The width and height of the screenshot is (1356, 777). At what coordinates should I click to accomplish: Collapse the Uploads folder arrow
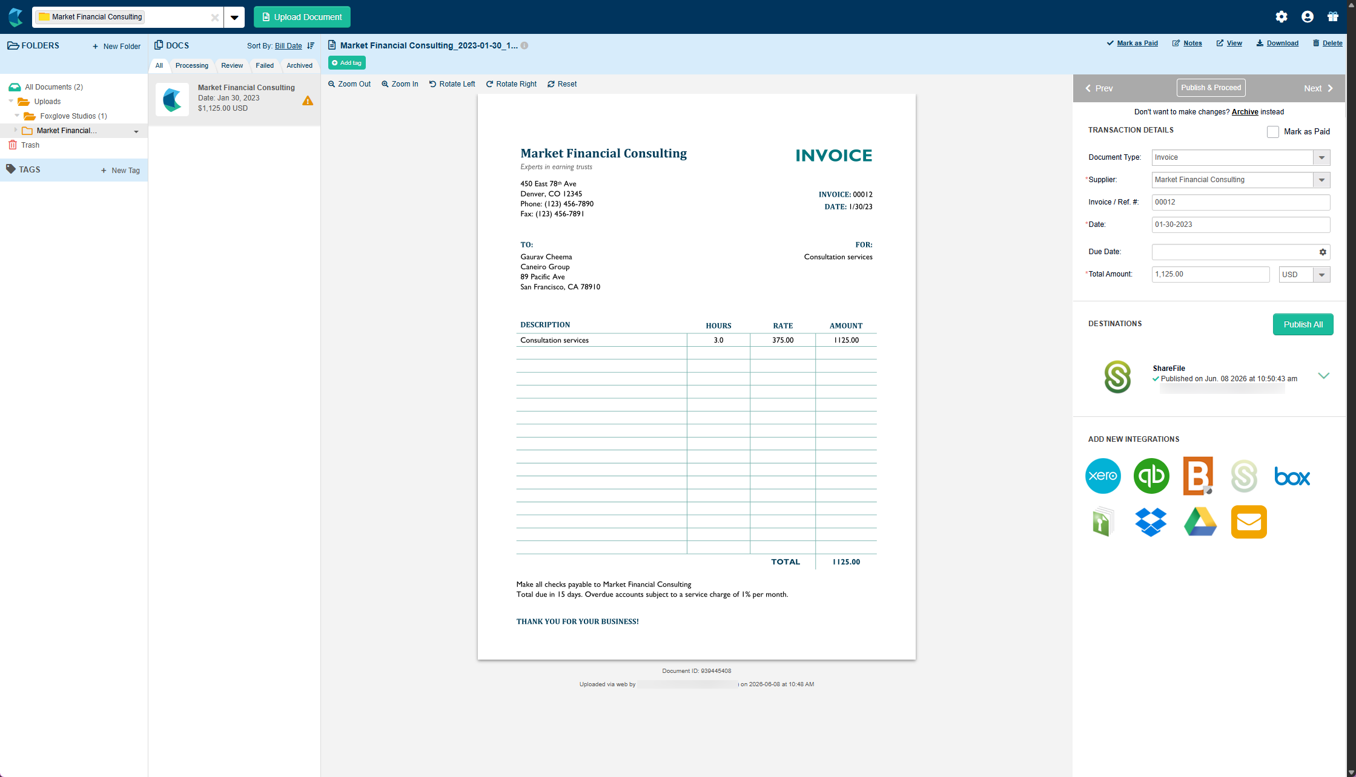pyautogui.click(x=11, y=101)
